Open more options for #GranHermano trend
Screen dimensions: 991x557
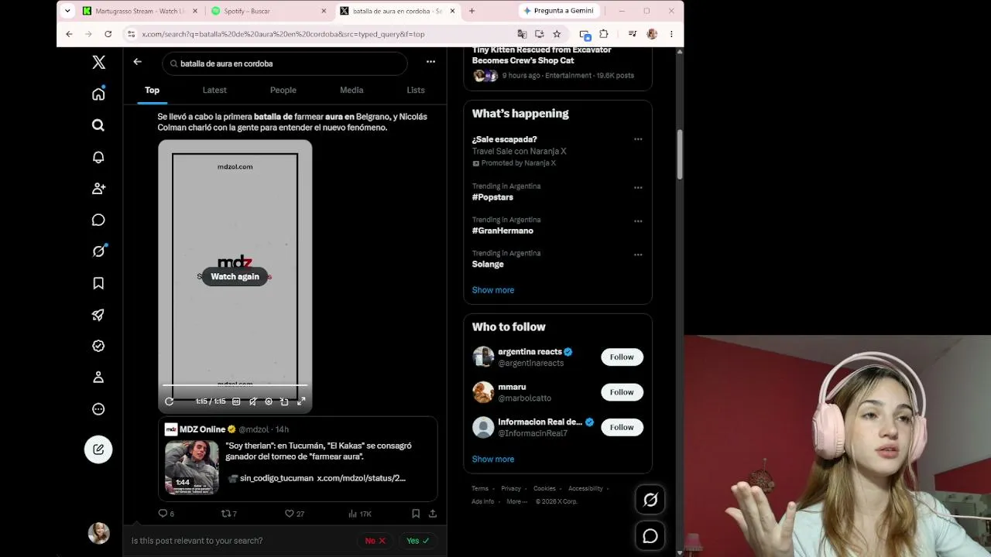638,221
